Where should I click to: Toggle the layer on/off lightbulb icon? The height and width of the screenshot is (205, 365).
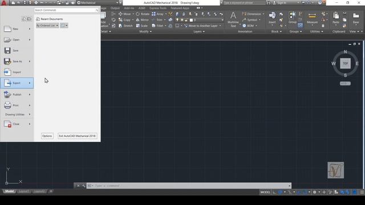177,20
